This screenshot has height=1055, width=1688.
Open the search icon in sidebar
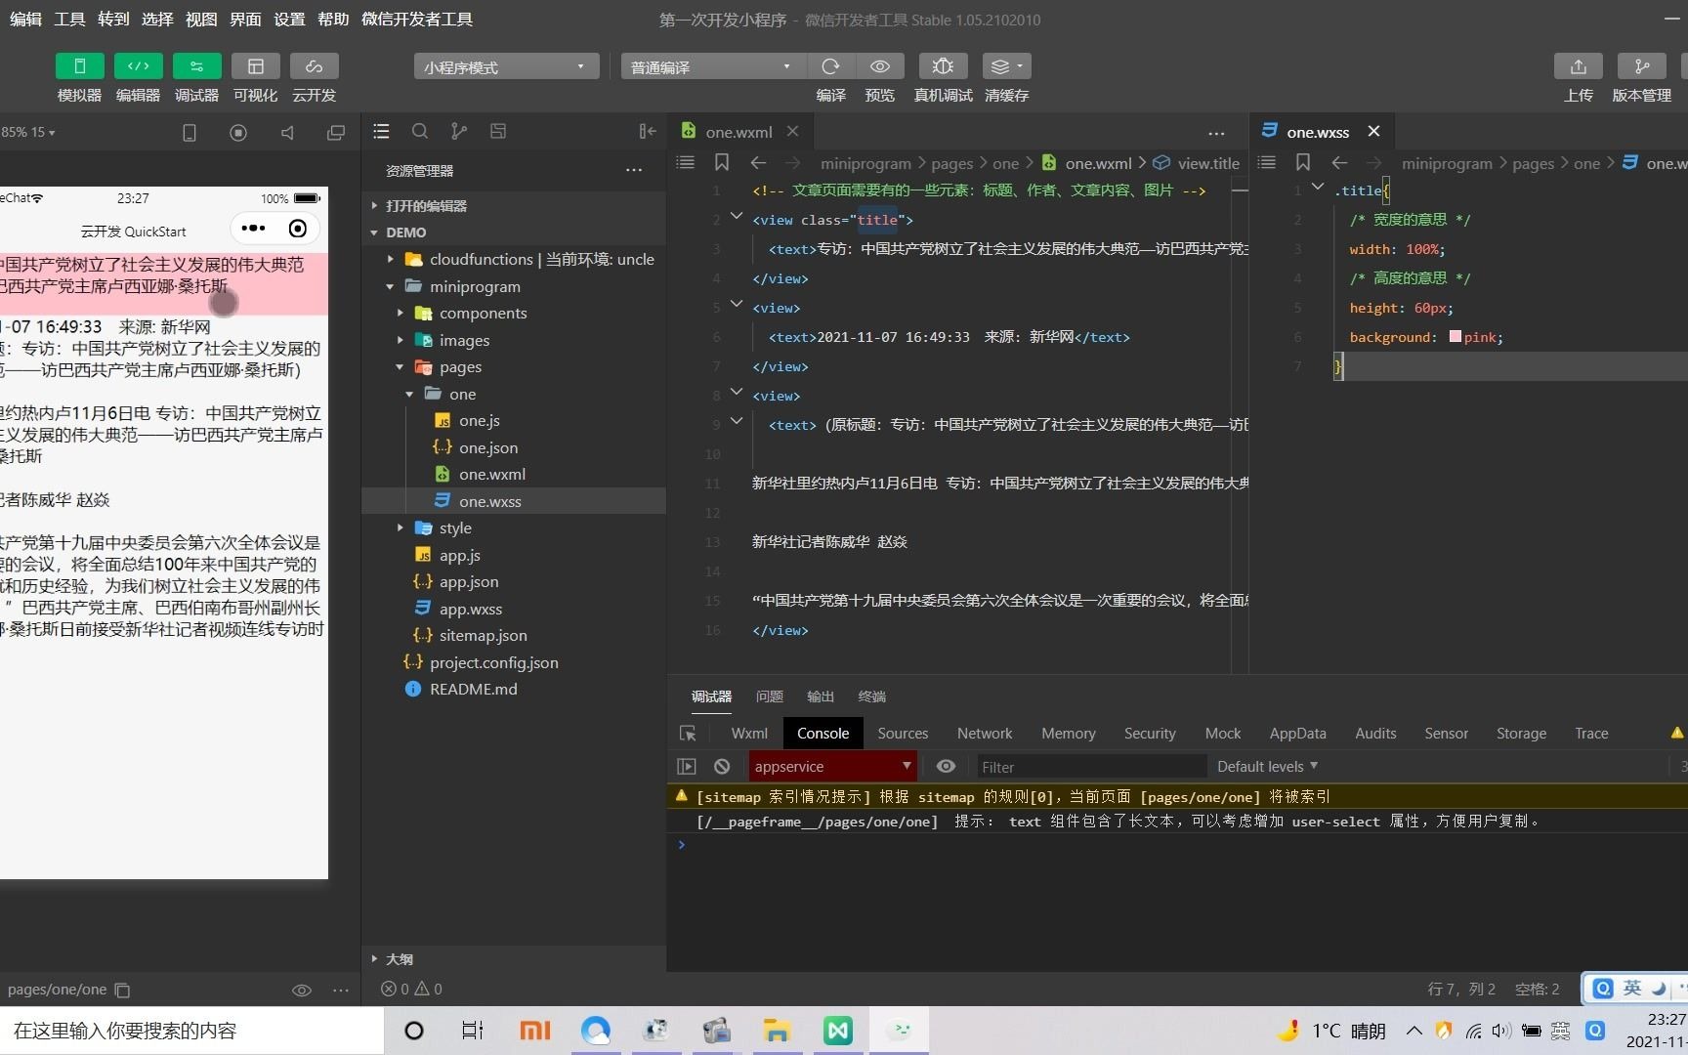click(420, 131)
